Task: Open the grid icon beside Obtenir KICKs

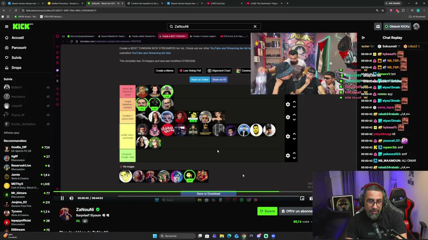Action: coord(378,26)
